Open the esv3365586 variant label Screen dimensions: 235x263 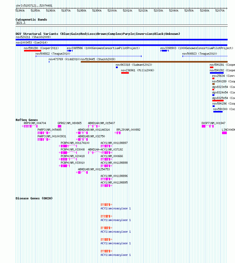click(103, 48)
